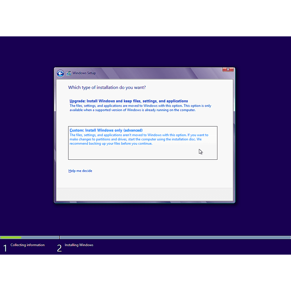291x291 pixels.
Task: Close the Windows Setup dialog
Action: (x=228, y=70)
